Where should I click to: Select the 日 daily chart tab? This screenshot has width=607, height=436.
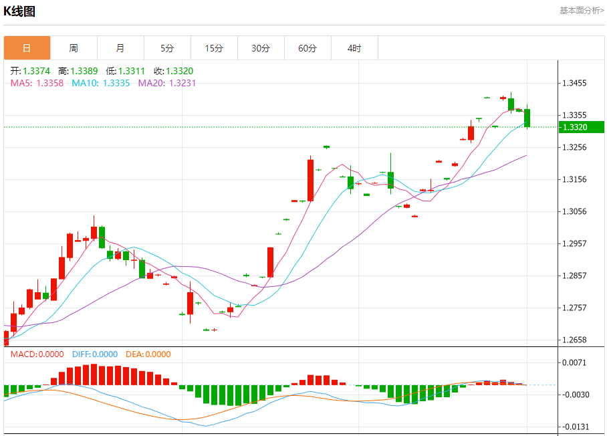pos(27,48)
